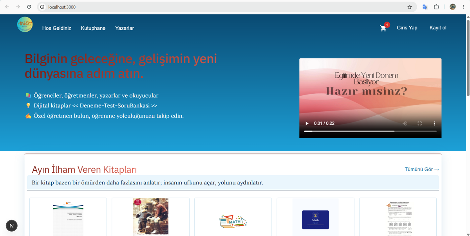Open the colorful MATH book card
The image size is (470, 236).
[233, 217]
